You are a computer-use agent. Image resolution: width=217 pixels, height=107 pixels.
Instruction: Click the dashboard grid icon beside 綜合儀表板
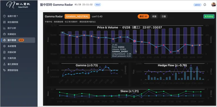click(4, 22)
